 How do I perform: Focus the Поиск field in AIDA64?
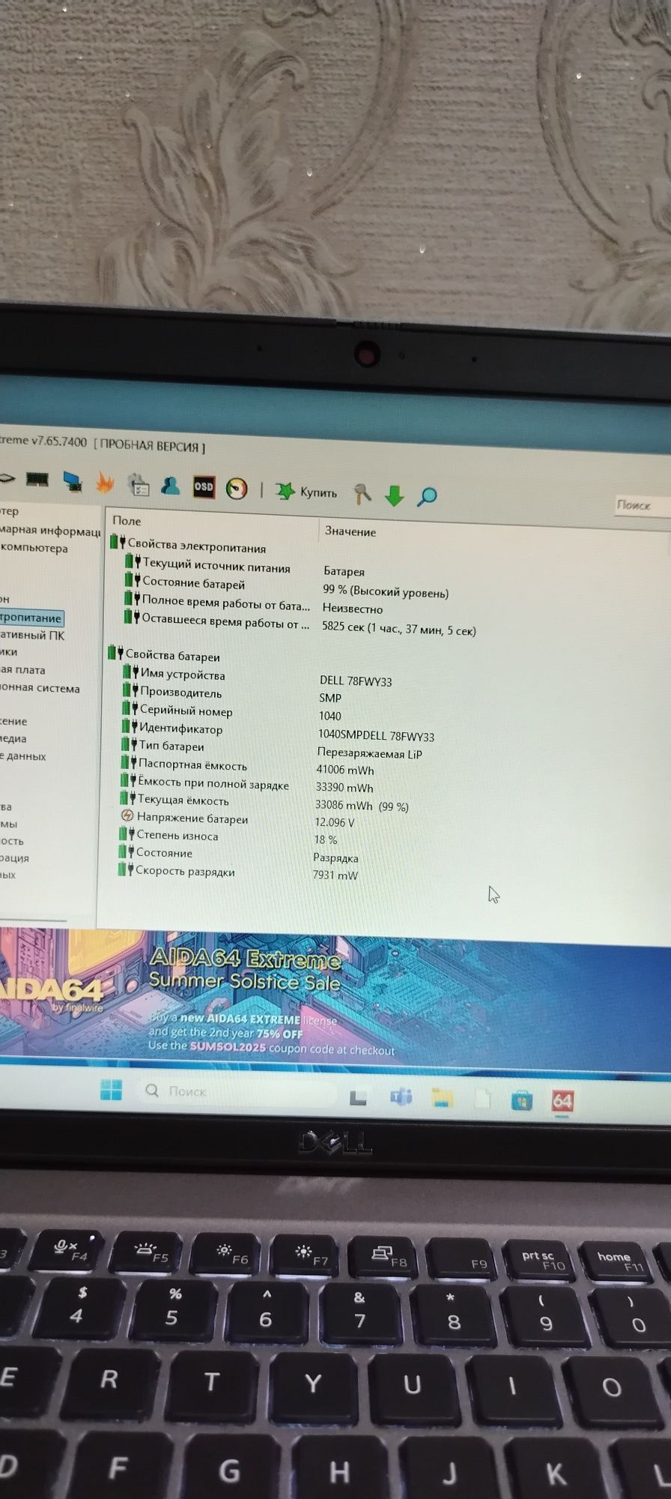point(643,505)
